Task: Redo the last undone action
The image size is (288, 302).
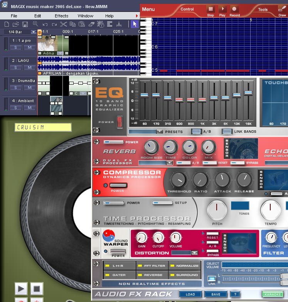Action: click(x=54, y=24)
